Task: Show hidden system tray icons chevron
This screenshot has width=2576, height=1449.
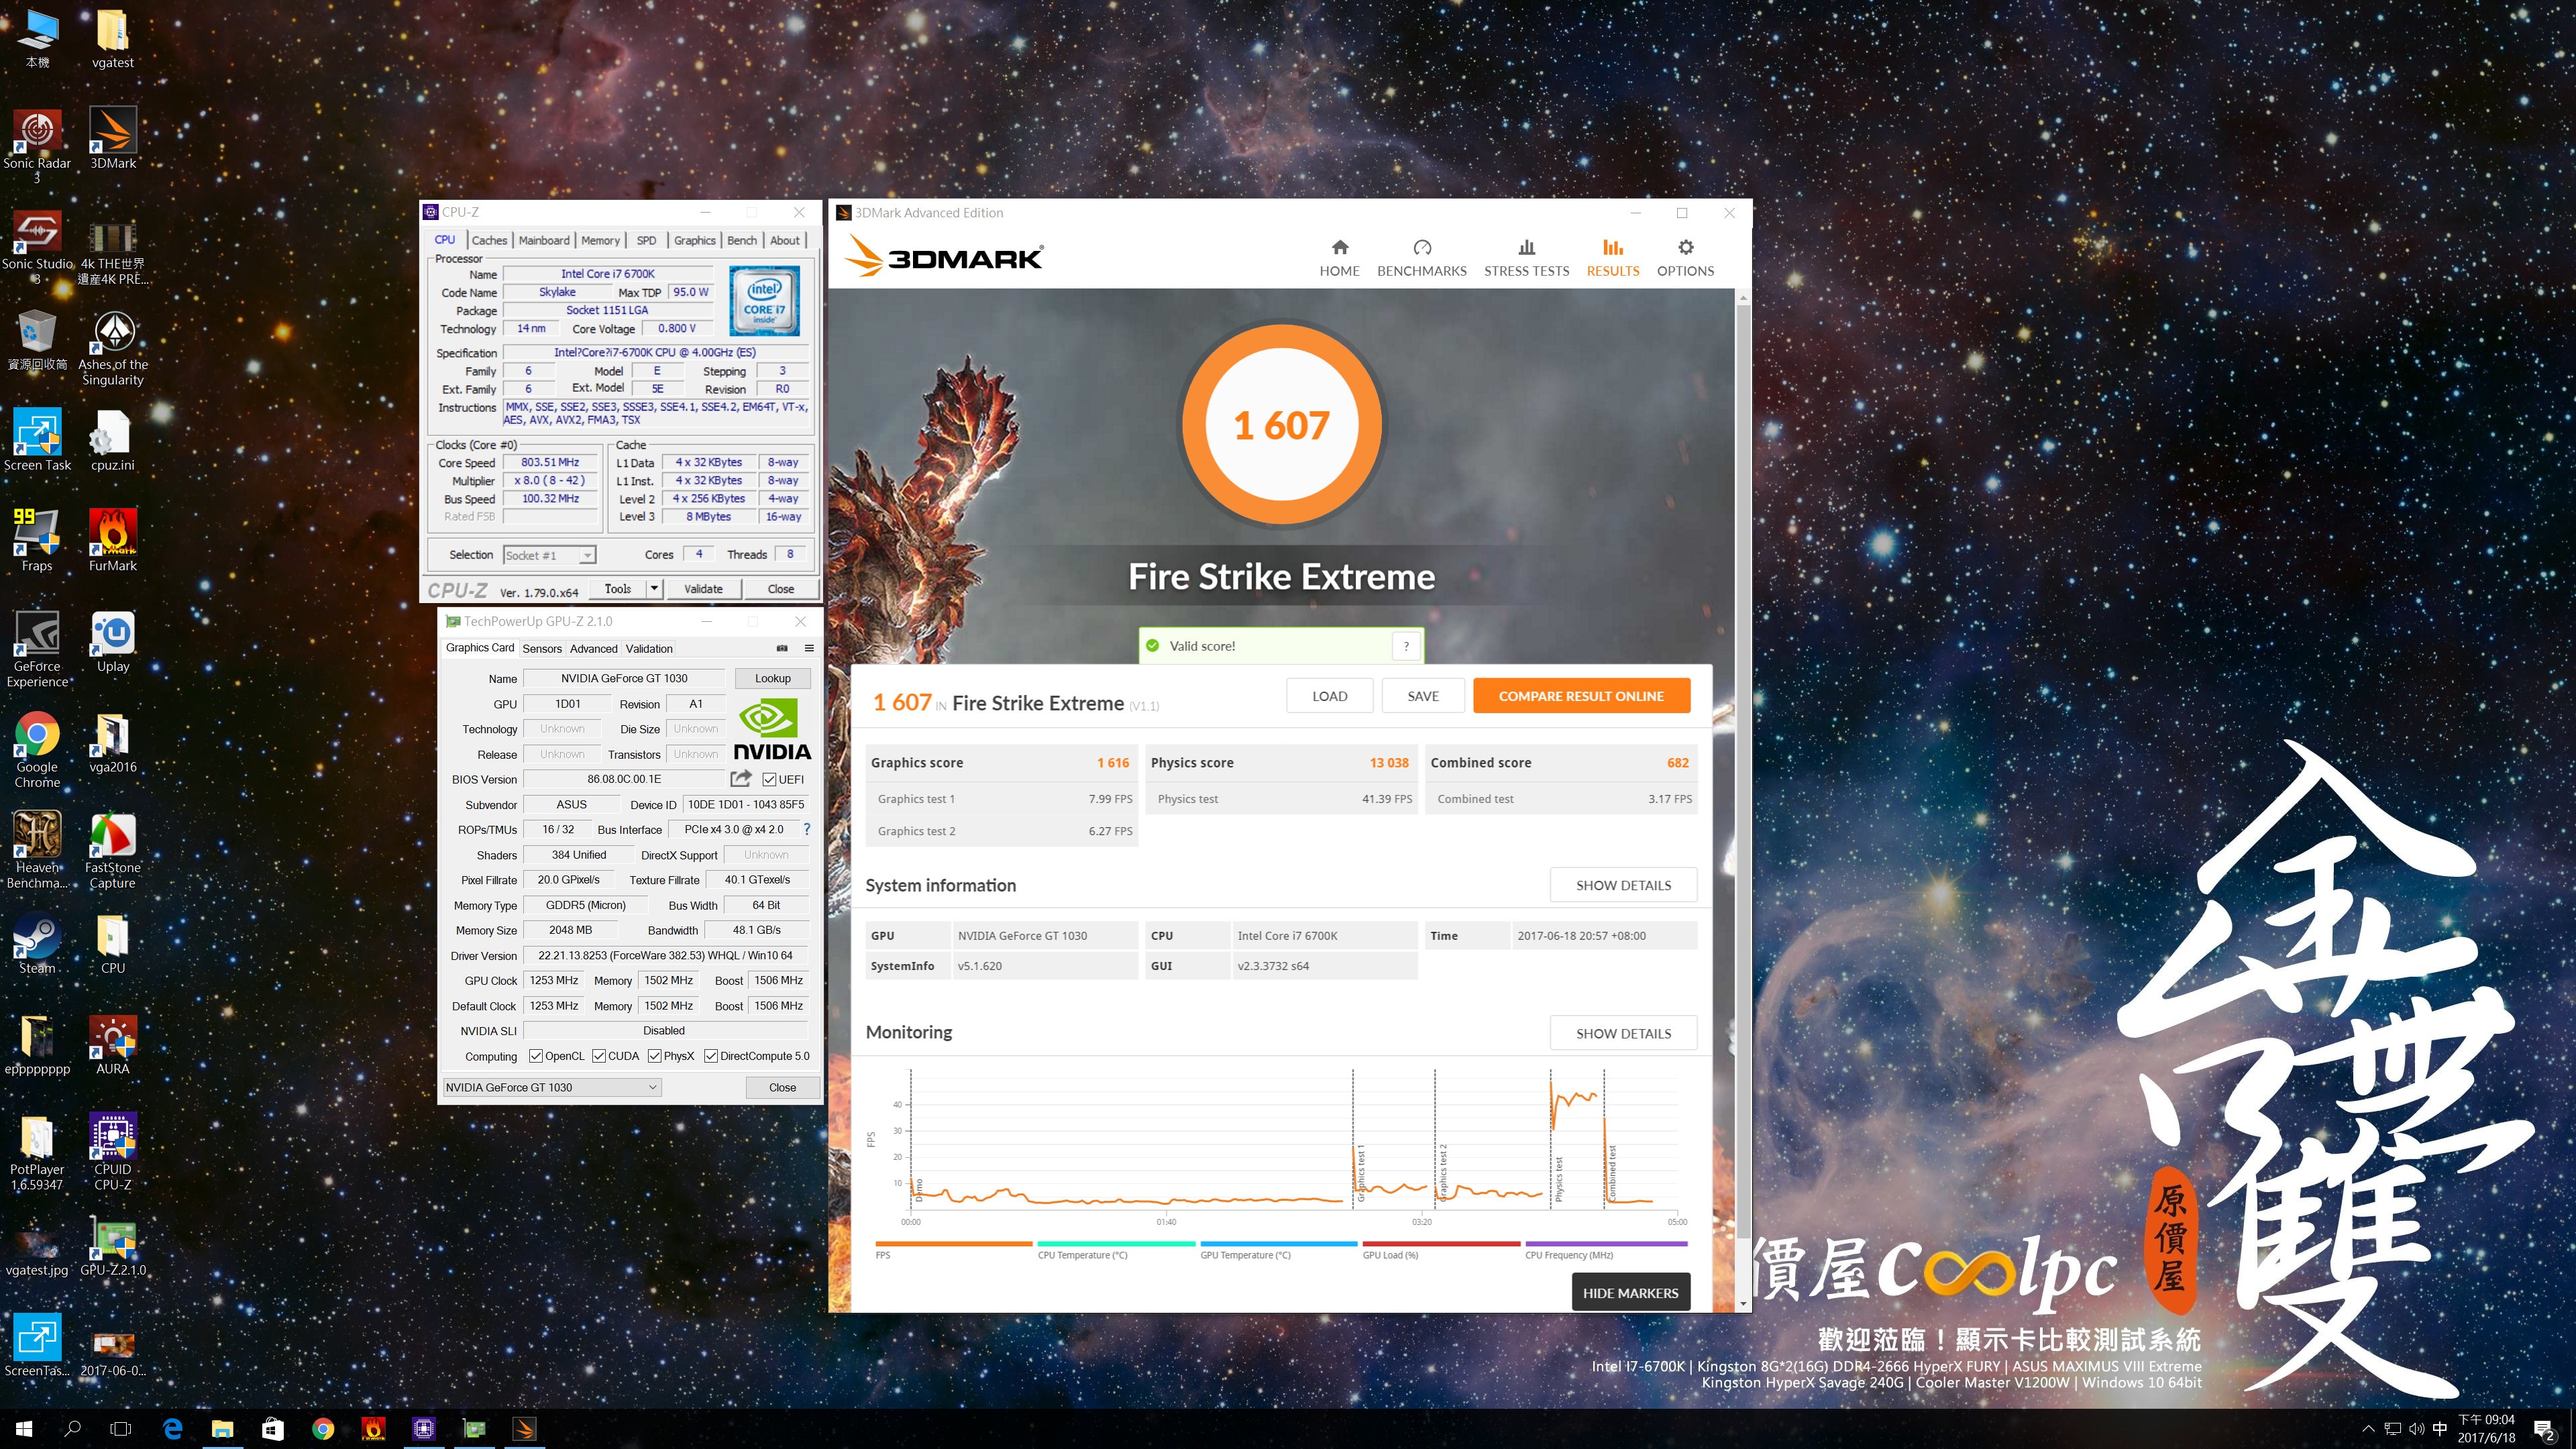Action: (2367, 1429)
